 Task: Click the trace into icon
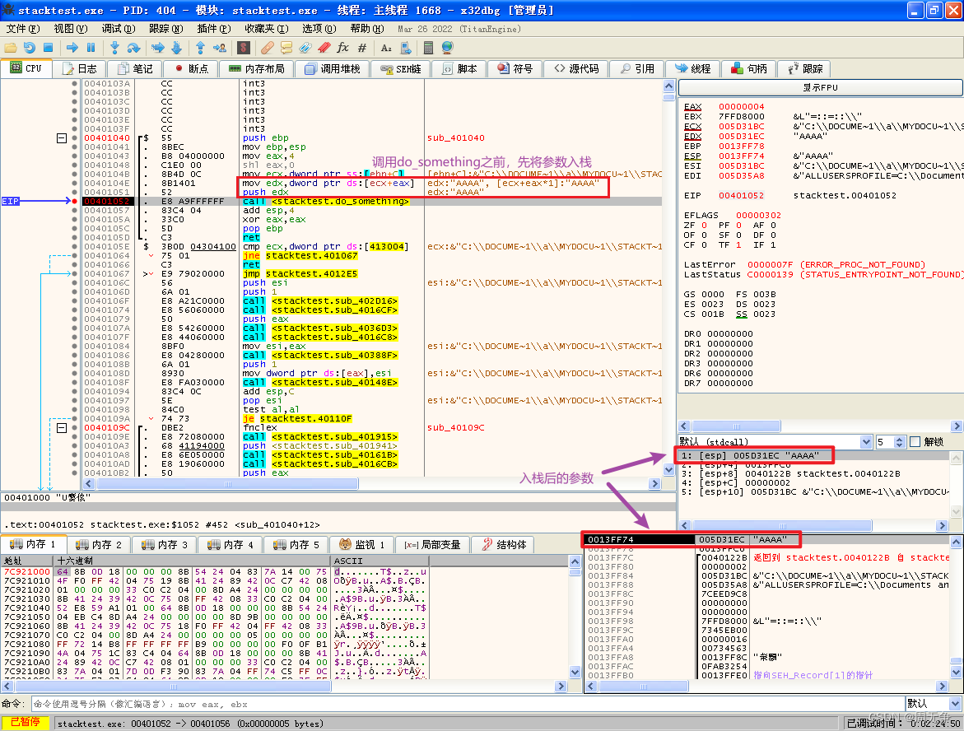(157, 48)
